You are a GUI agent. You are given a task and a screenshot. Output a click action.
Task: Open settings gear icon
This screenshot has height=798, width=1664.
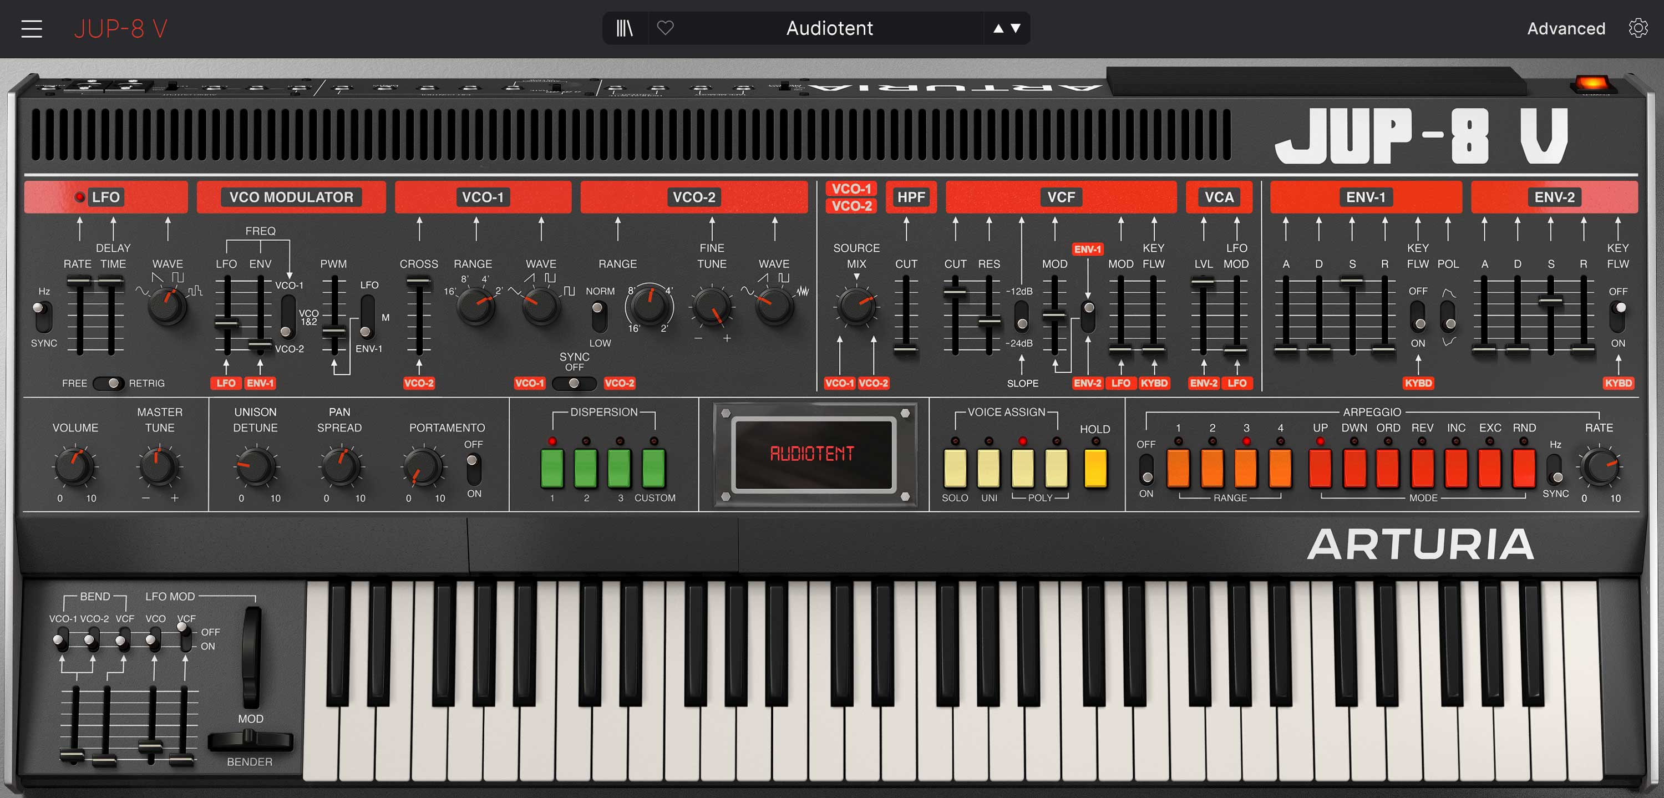point(1637,28)
